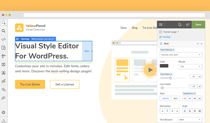
Task: Click the page icon beside 'Home' page
Action: [160, 32]
